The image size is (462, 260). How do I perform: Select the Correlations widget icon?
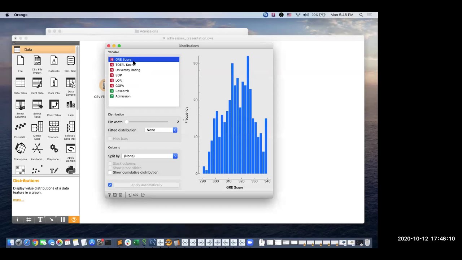click(x=20, y=127)
